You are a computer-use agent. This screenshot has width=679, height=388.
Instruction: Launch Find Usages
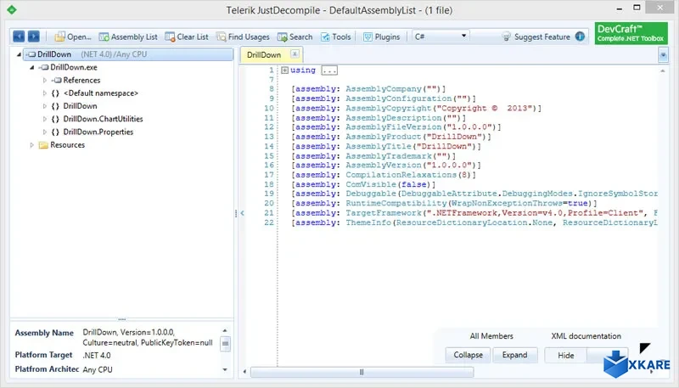tap(243, 37)
